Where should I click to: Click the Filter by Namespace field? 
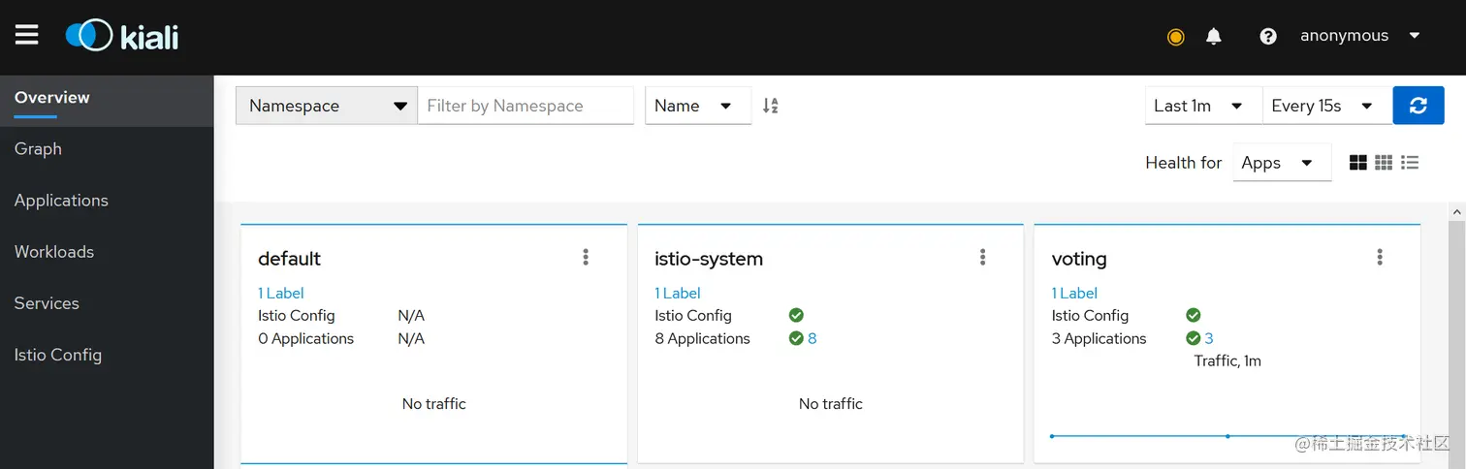(x=525, y=106)
